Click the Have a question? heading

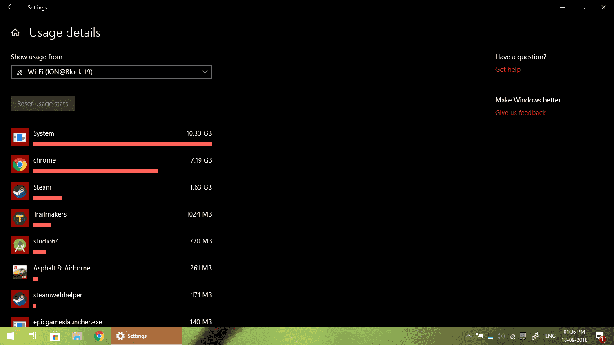pos(521,57)
